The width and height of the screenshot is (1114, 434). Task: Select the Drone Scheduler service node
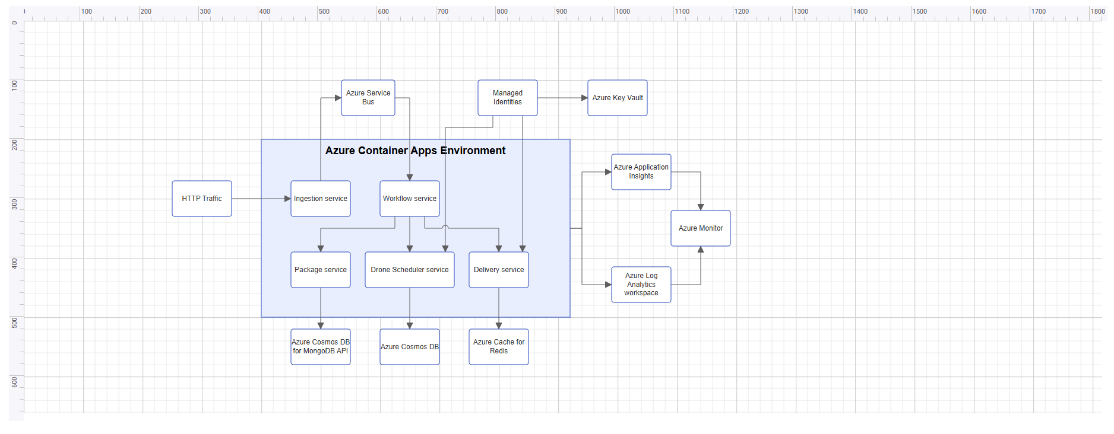point(410,270)
